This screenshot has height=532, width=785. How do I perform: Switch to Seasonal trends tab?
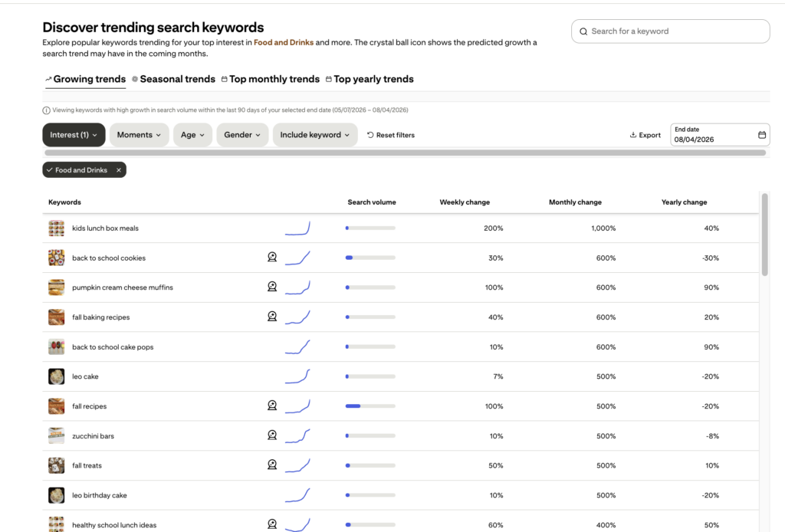[173, 79]
